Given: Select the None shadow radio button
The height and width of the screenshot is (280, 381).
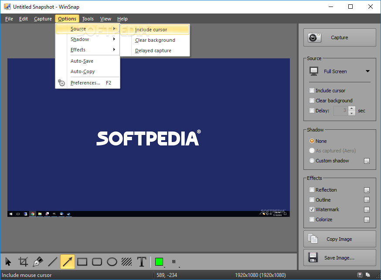Looking at the screenshot, I should [312, 141].
